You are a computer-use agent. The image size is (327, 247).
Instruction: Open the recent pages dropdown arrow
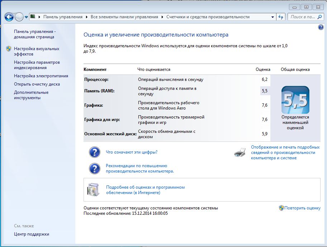[x=26, y=17]
